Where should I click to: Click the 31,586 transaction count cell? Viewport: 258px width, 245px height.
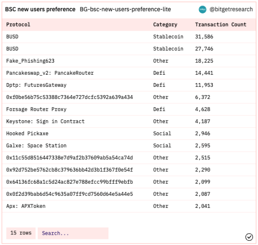pyautogui.click(x=204, y=37)
